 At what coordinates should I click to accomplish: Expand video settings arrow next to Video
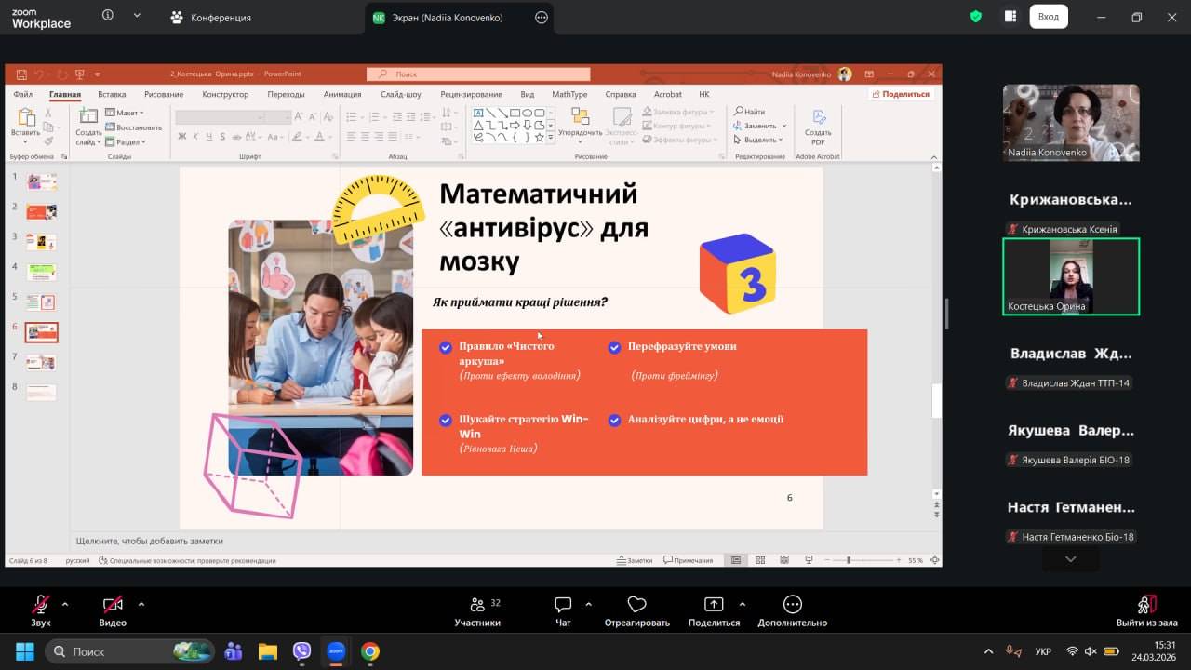pyautogui.click(x=141, y=603)
